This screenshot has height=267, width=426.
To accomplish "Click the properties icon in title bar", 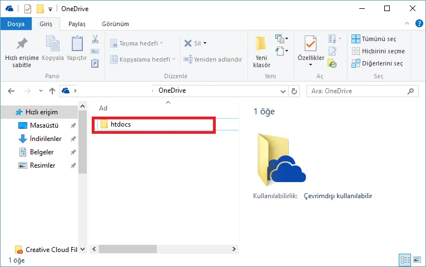I will [x=28, y=9].
